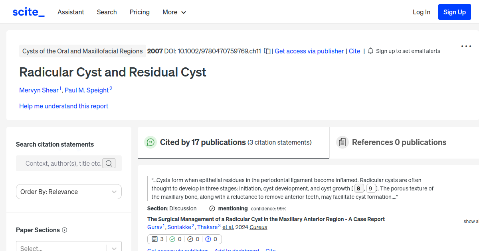Viewport: 479px width, 251px height.
Task: Click the References document icon
Action: 342,142
